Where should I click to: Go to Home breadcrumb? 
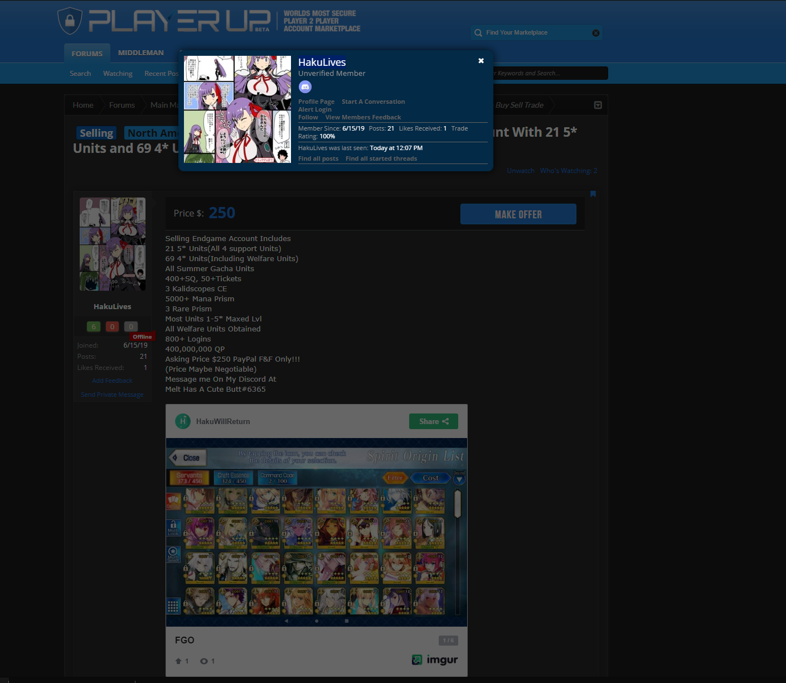tap(83, 105)
